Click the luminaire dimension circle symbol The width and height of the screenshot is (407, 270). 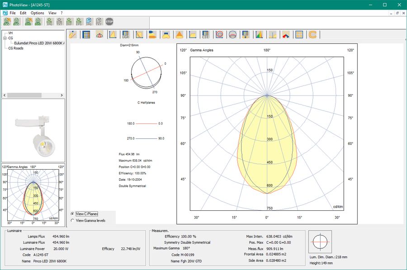[x=320, y=242]
